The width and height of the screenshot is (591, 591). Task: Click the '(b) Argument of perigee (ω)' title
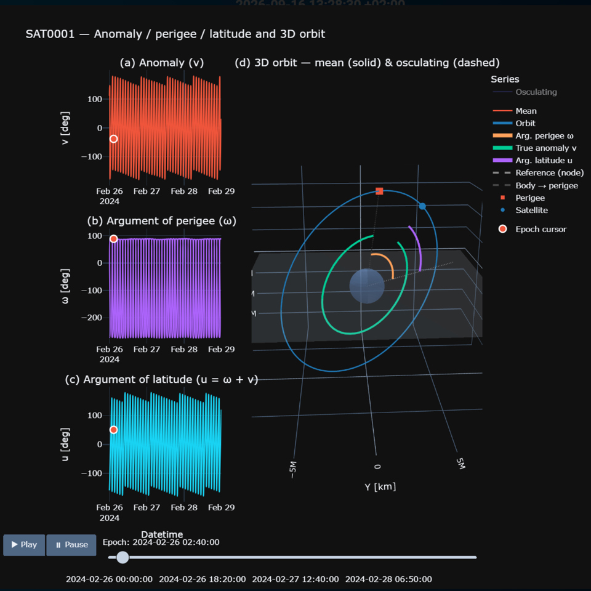pyautogui.click(x=162, y=221)
